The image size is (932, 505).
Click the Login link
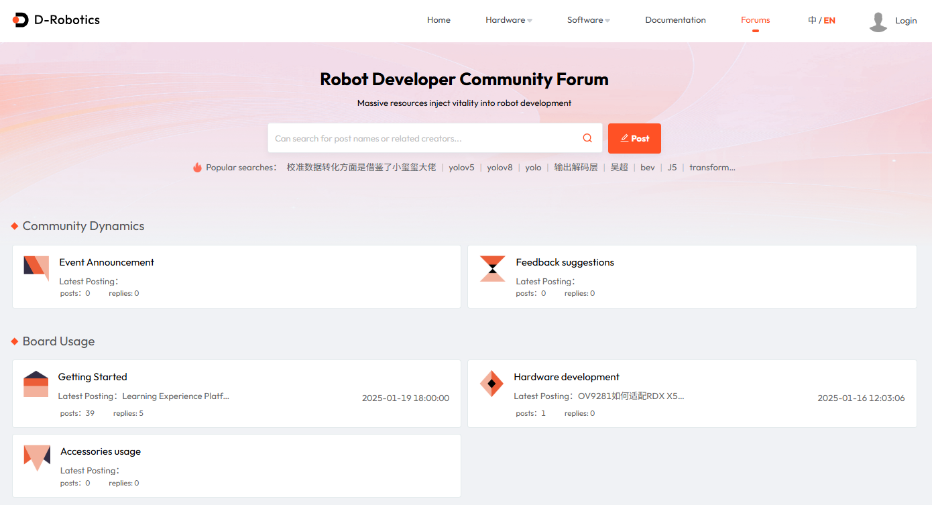click(x=906, y=21)
